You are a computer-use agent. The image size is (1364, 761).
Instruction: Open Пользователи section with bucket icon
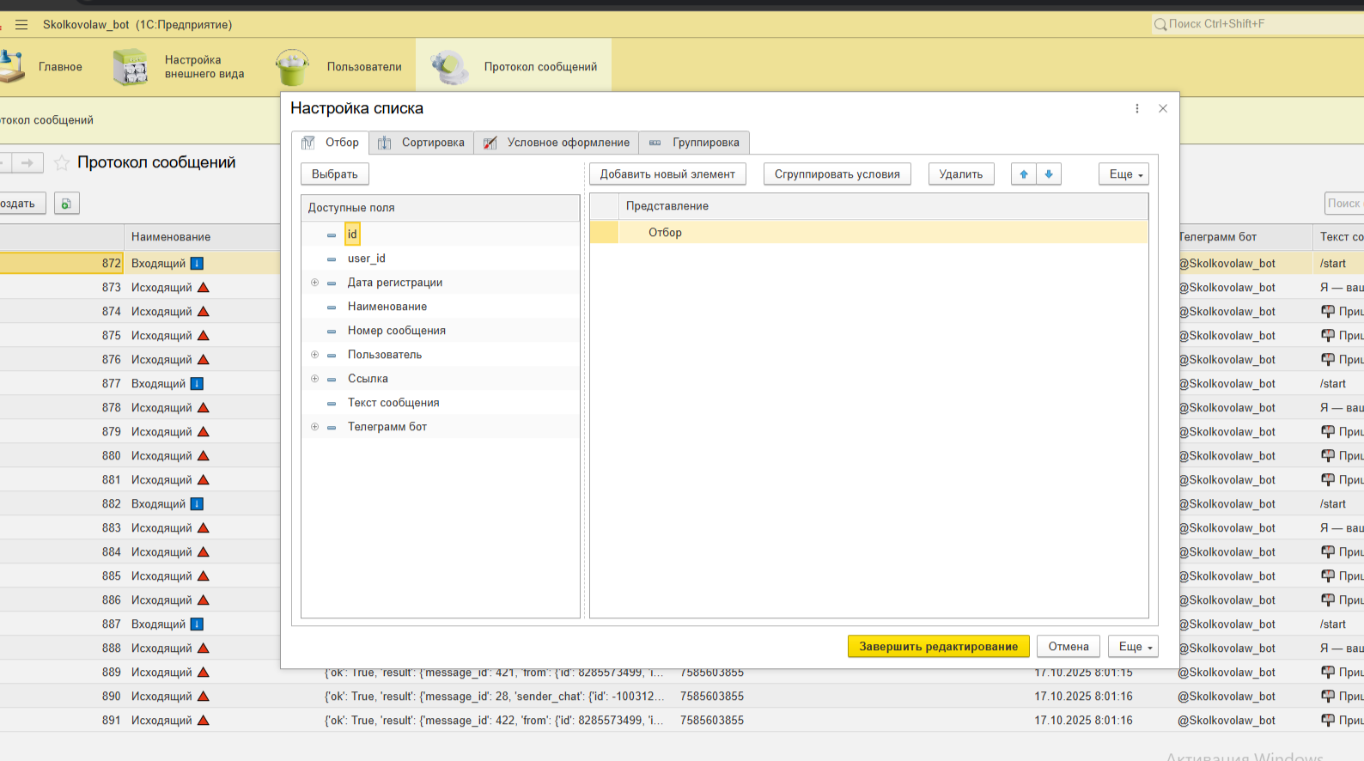tap(292, 67)
